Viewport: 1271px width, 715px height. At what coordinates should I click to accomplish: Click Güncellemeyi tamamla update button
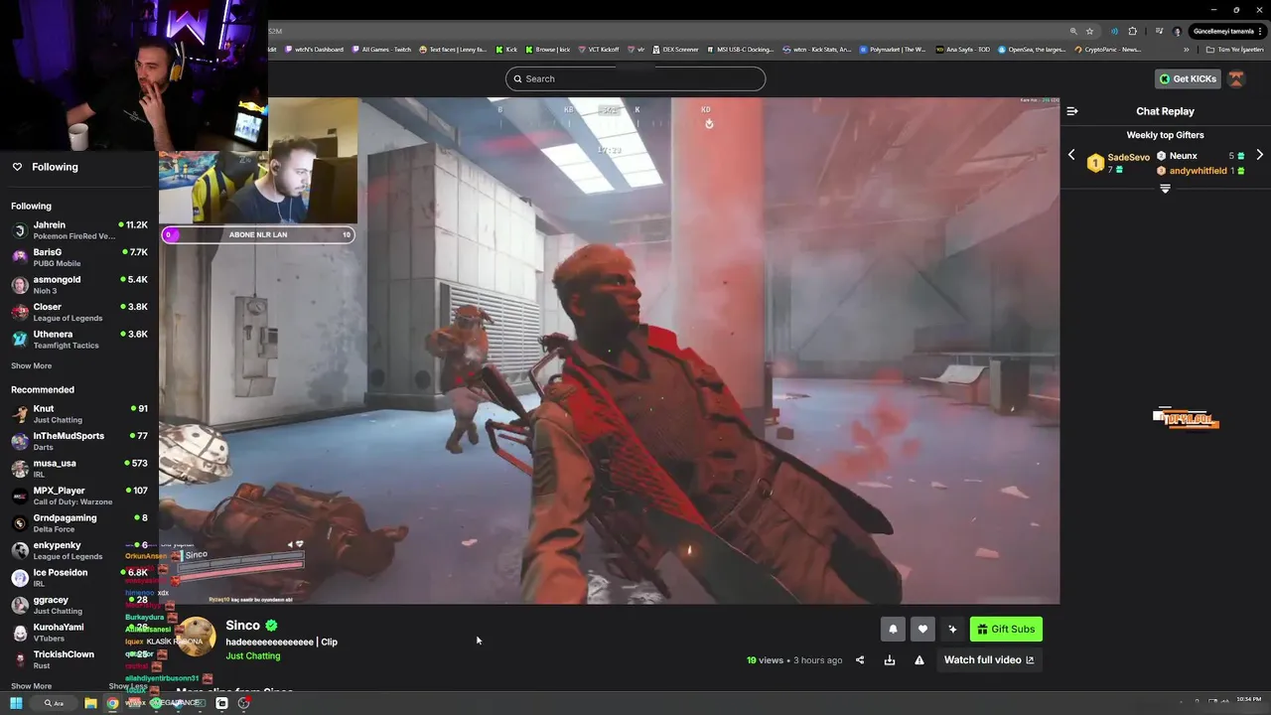tap(1227, 31)
